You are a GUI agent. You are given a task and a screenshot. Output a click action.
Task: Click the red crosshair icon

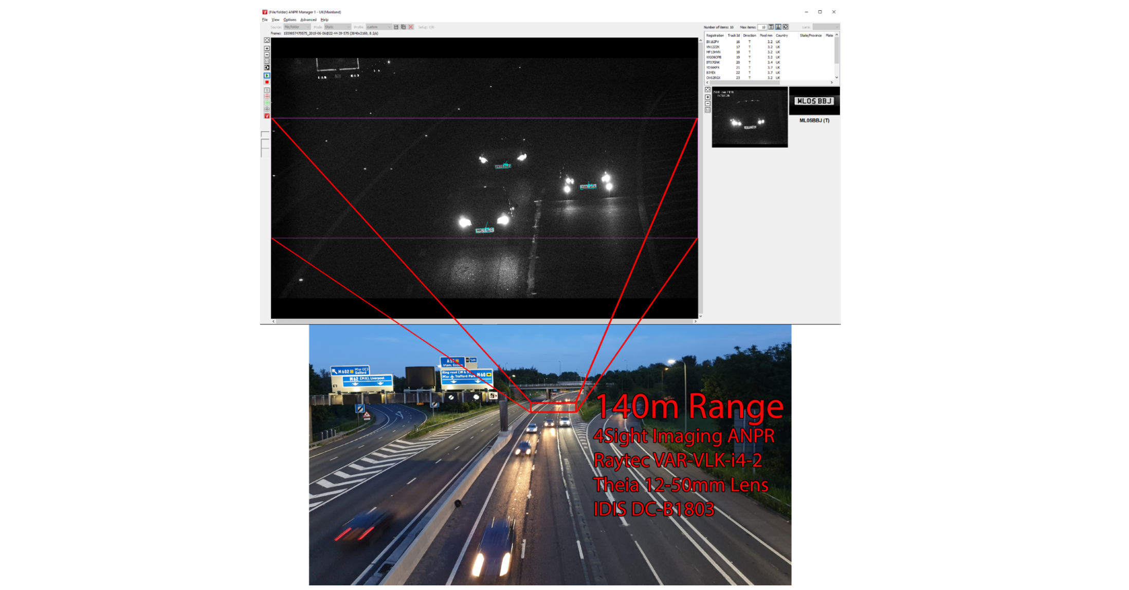(267, 96)
